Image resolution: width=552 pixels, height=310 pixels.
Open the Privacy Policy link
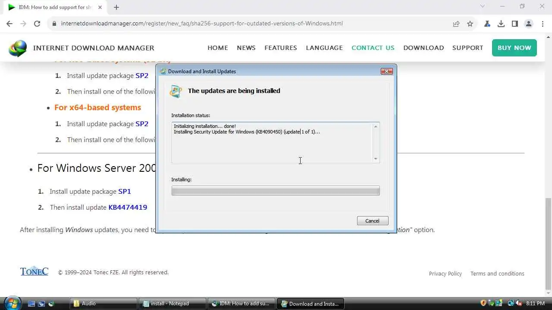pyautogui.click(x=445, y=273)
